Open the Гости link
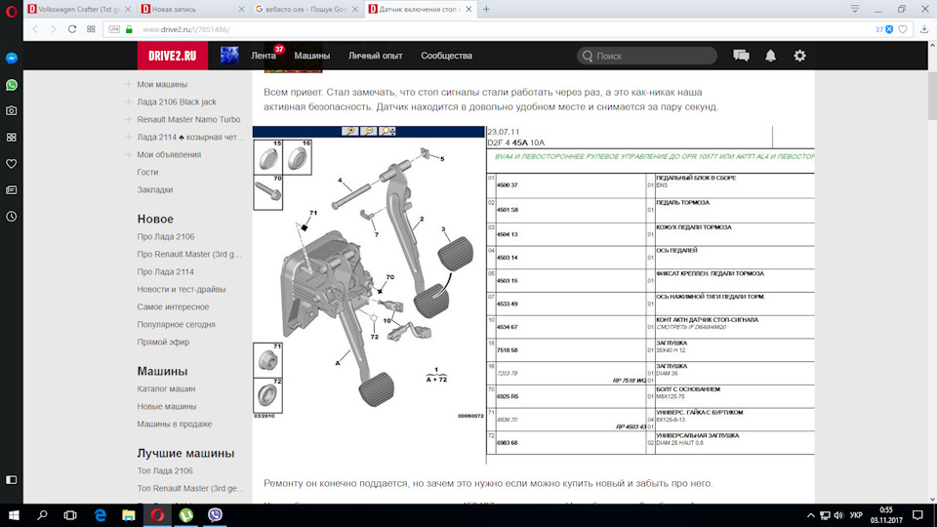The width and height of the screenshot is (937, 527). tap(147, 172)
